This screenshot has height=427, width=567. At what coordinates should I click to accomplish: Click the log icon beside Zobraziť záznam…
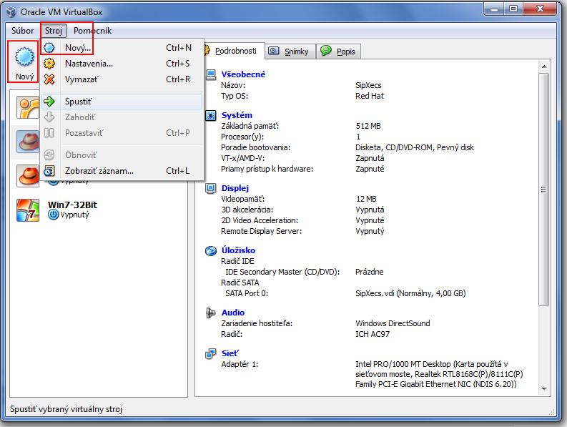[49, 171]
